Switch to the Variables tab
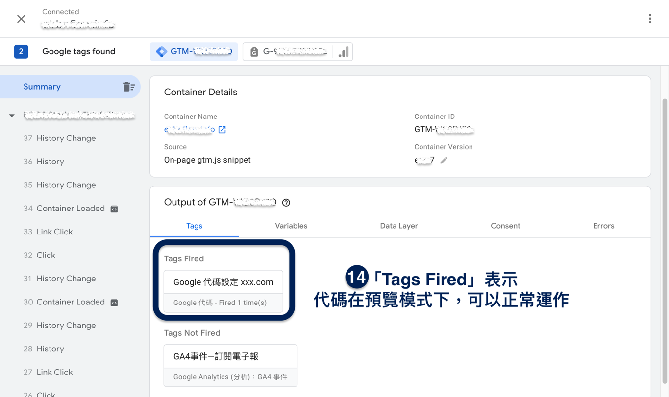Screen dimensions: 669x397 291,226
